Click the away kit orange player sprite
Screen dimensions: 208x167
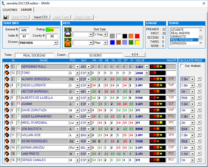tap(68, 42)
